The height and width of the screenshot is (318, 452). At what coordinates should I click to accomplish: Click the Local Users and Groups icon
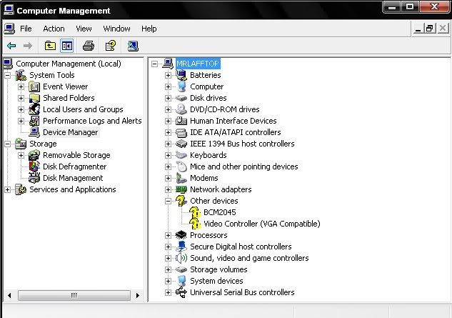[x=34, y=109]
